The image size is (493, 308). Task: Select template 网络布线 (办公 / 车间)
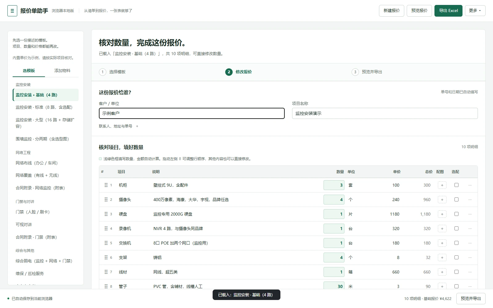(x=46, y=163)
